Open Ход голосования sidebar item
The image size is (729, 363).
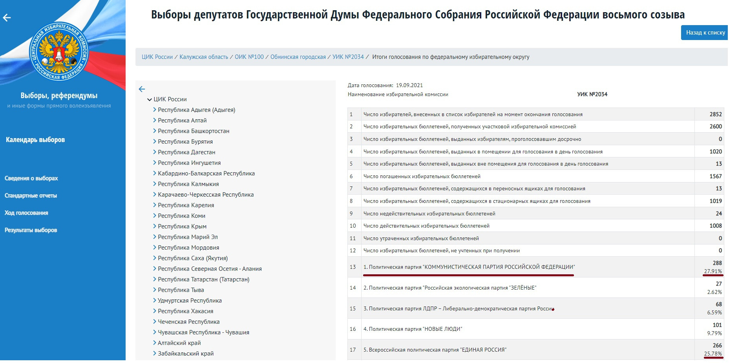click(26, 213)
